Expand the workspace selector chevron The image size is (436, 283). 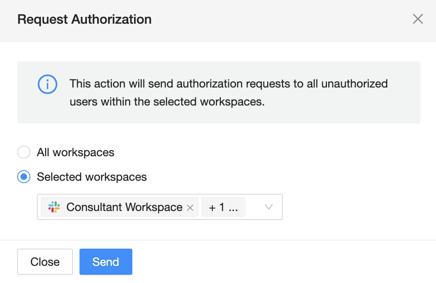[268, 207]
